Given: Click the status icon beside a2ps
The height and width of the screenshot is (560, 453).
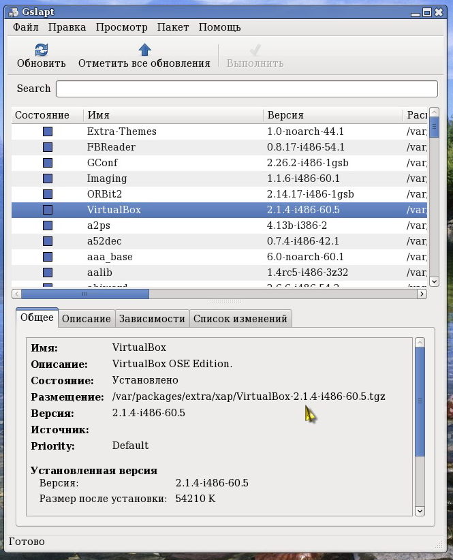Looking at the screenshot, I should [x=48, y=225].
